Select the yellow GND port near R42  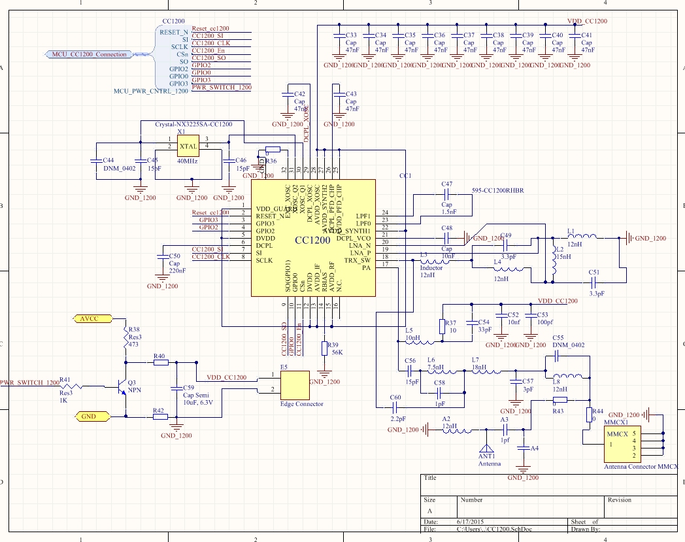pos(92,416)
